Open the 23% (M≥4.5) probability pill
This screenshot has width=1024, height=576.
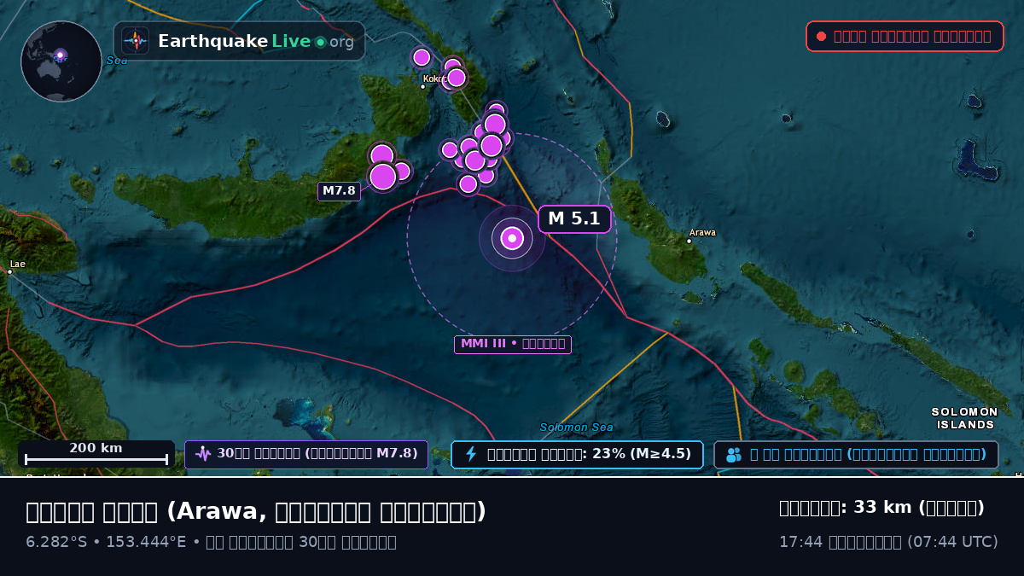click(577, 454)
